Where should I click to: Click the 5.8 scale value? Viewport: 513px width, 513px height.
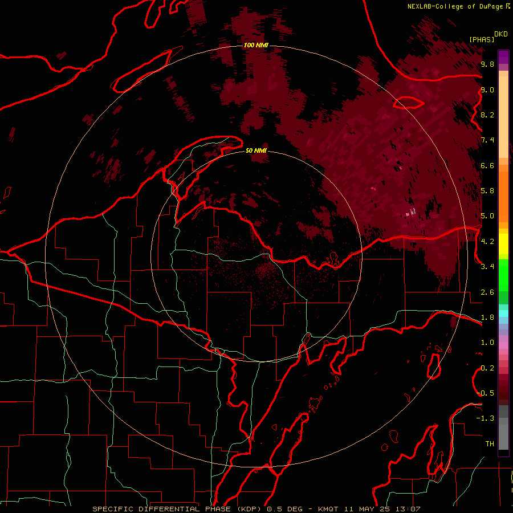(487, 191)
